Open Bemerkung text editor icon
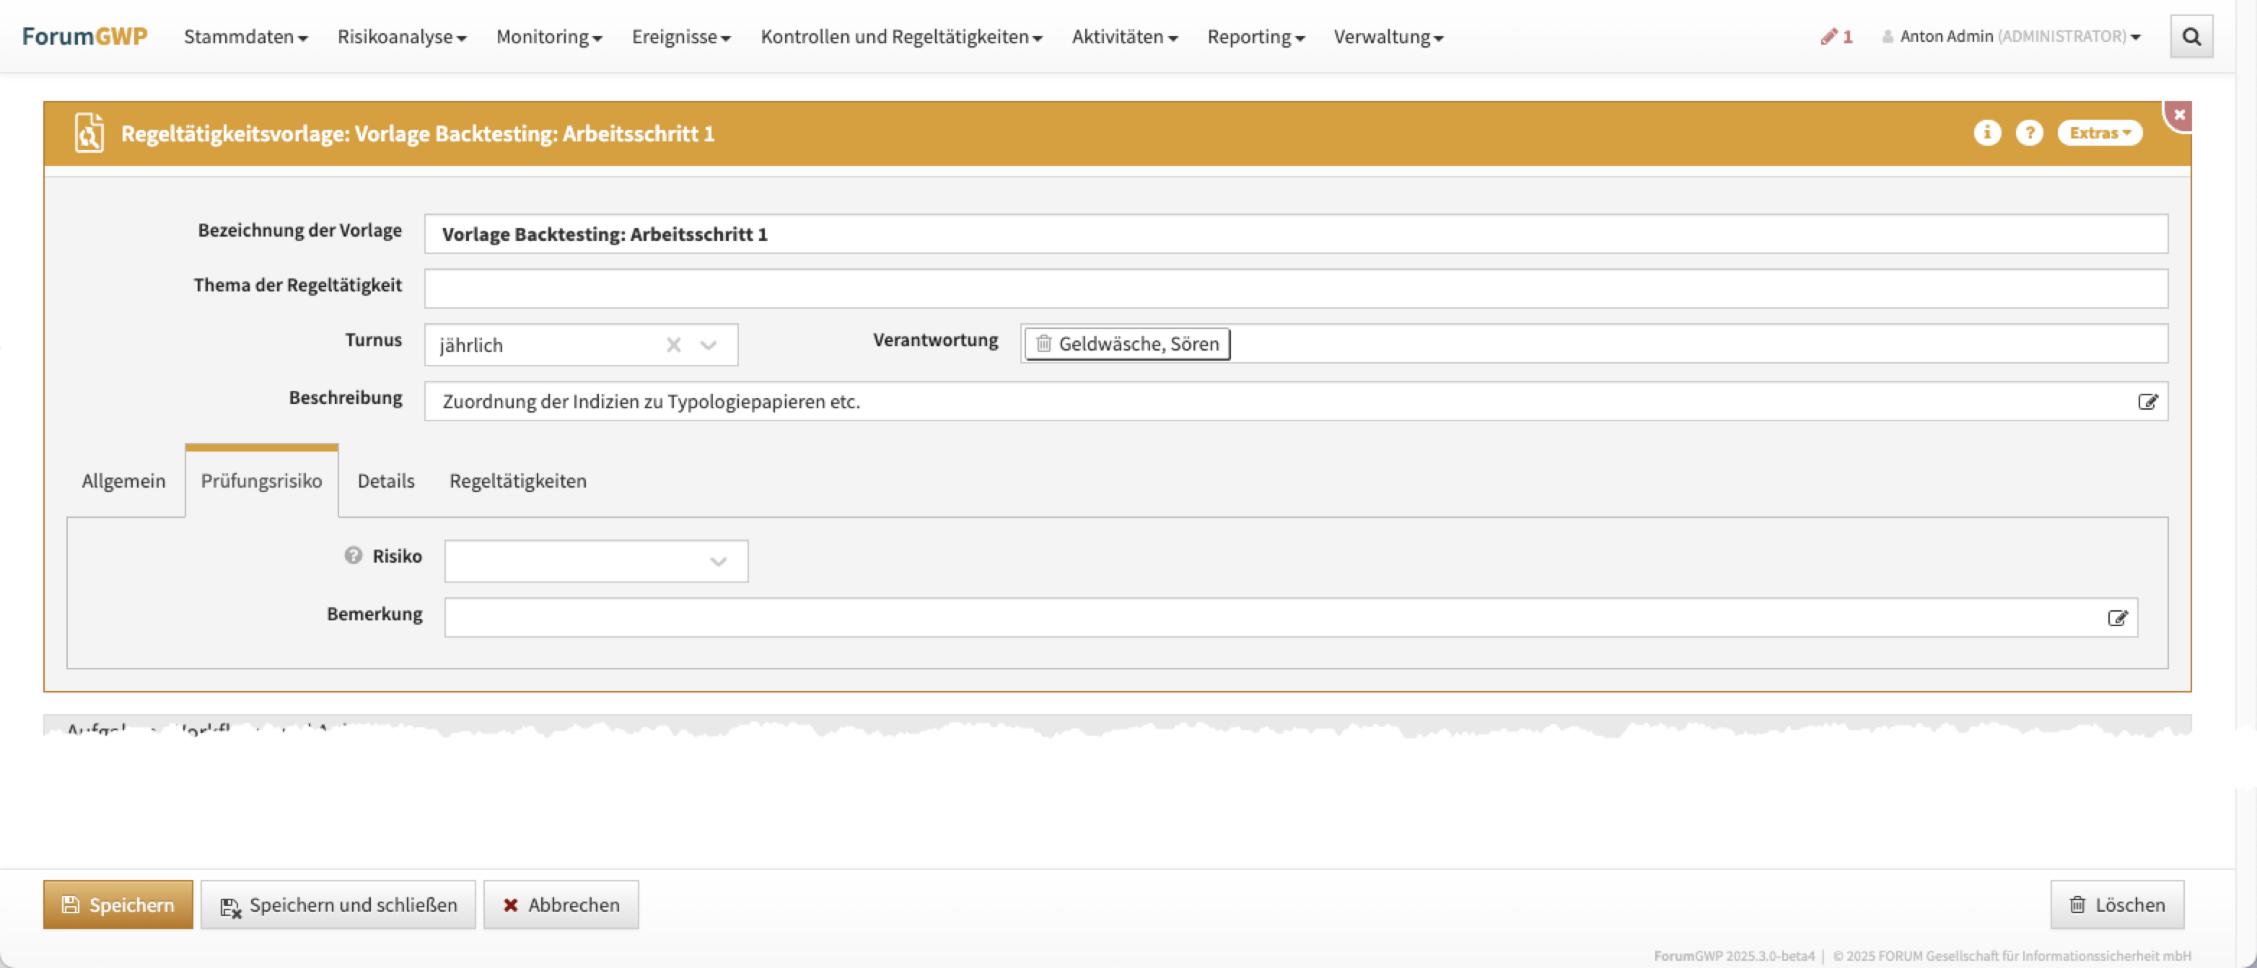This screenshot has width=2257, height=968. click(2117, 617)
